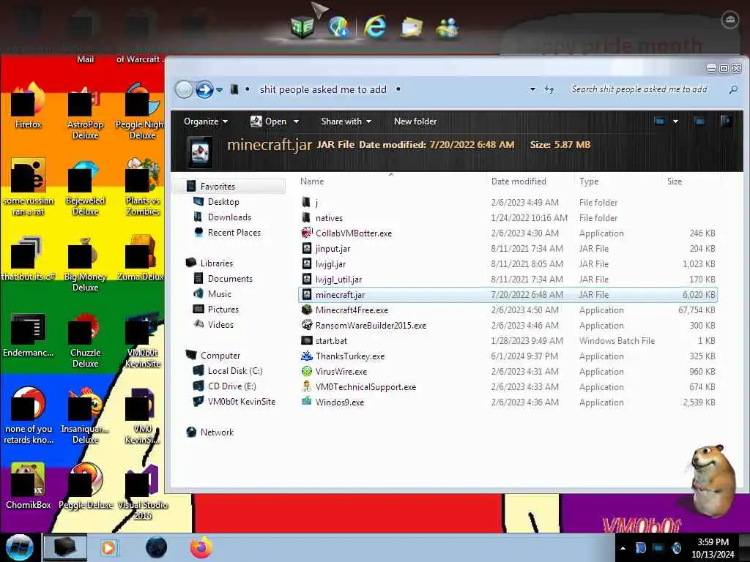Select minecraft.jar in file list

click(x=508, y=295)
